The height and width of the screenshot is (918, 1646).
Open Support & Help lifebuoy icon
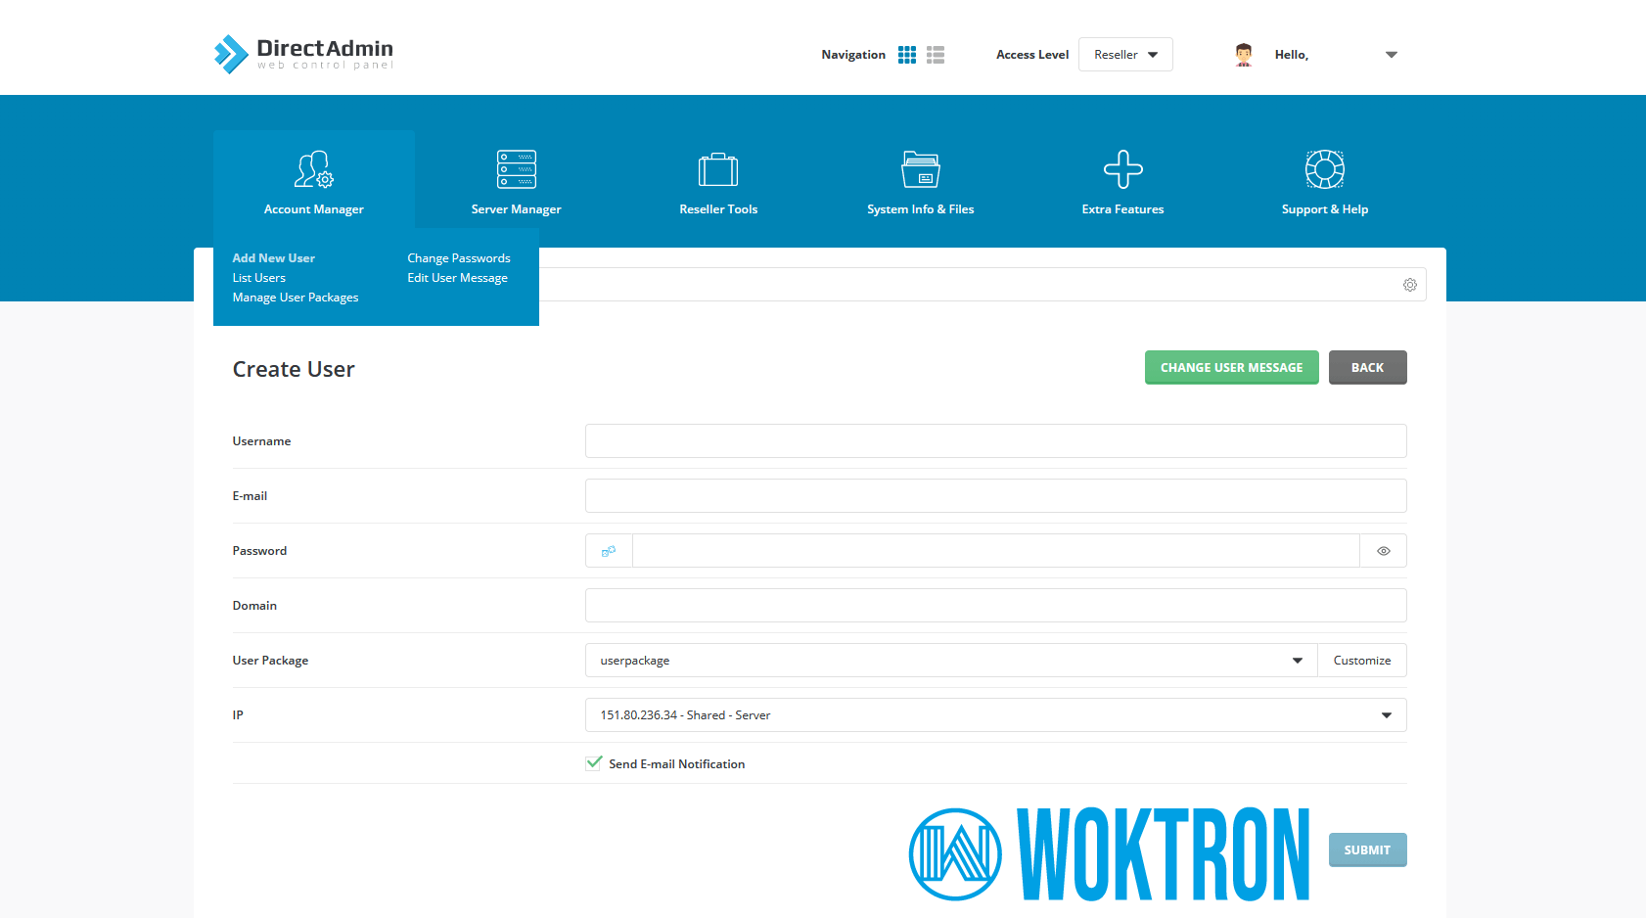1325,169
